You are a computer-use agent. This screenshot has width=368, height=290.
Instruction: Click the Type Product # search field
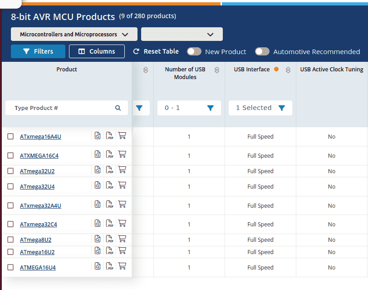(x=67, y=108)
